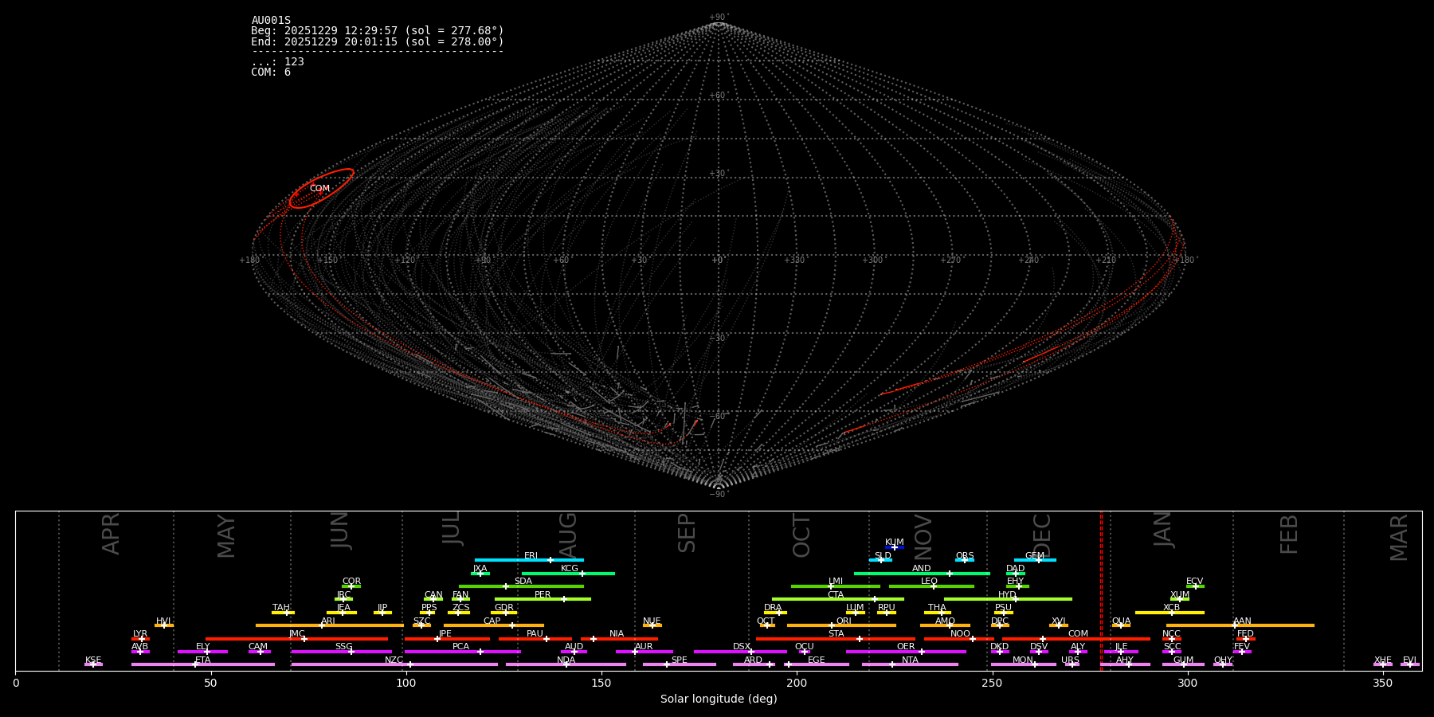Click the DEC month label
Screen dimensions: 1434x717
coord(1042,535)
